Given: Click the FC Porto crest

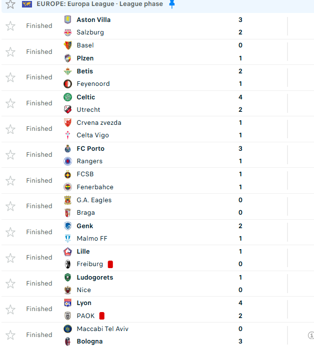Looking at the screenshot, I should tap(68, 148).
